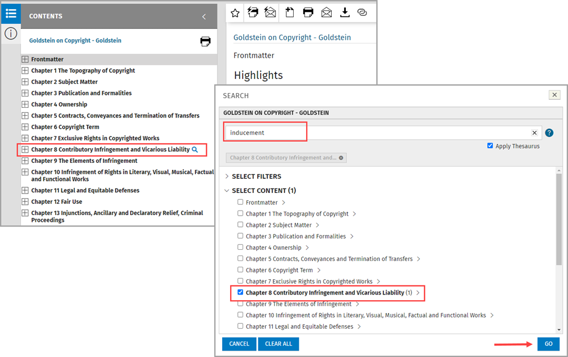The height and width of the screenshot is (357, 568).
Task: Expand Chapter 13 Injunctions tree node
Action: click(x=25, y=212)
